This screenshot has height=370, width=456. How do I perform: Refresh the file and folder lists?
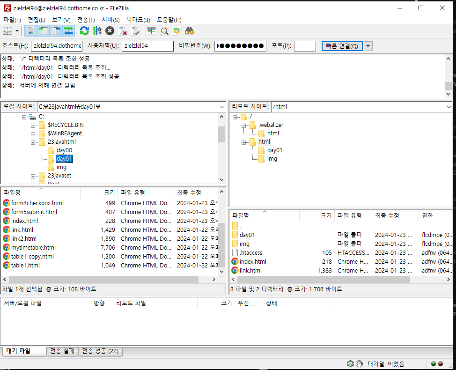(x=84, y=31)
